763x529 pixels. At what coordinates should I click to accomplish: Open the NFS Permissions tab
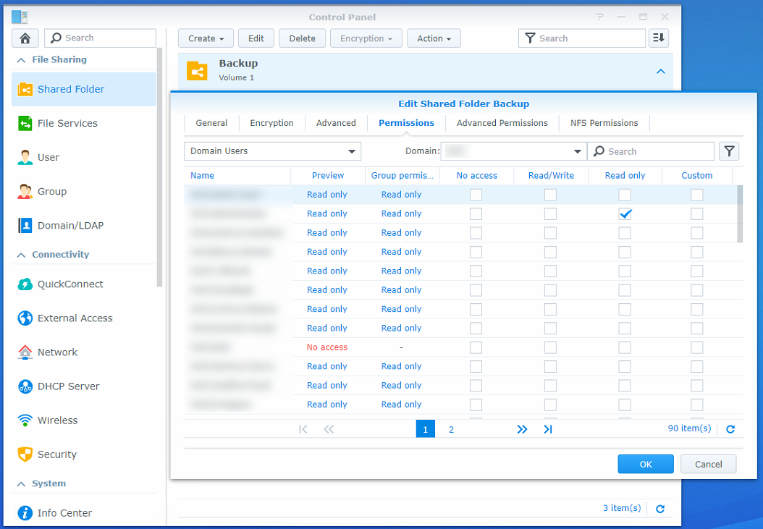(604, 123)
